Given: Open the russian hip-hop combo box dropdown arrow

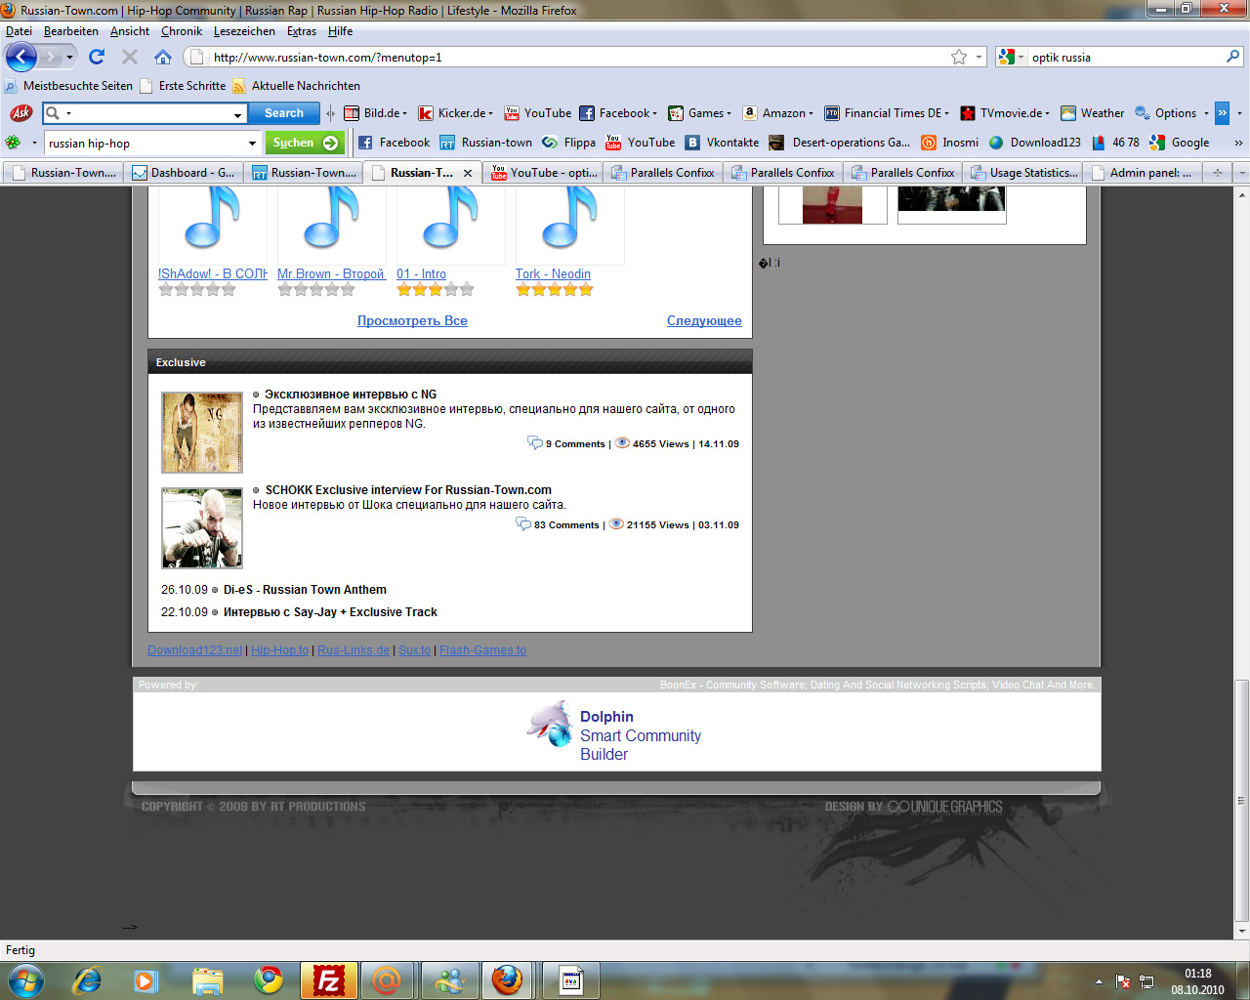Looking at the screenshot, I should 252,144.
